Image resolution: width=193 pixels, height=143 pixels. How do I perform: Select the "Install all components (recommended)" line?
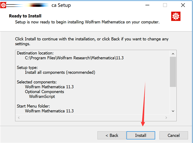click(60, 72)
